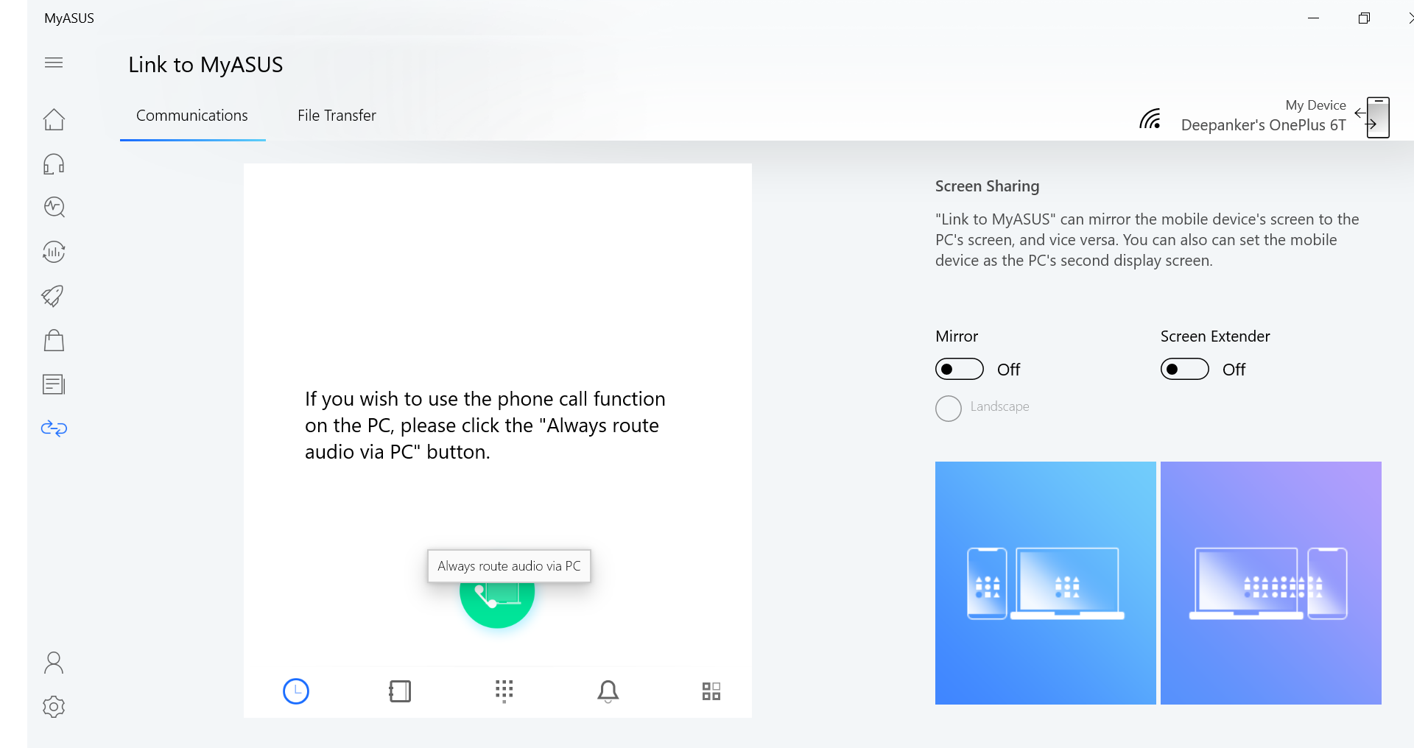Viewport: 1414px width, 748px height.
Task: Open the call history clock icon
Action: pos(296,691)
